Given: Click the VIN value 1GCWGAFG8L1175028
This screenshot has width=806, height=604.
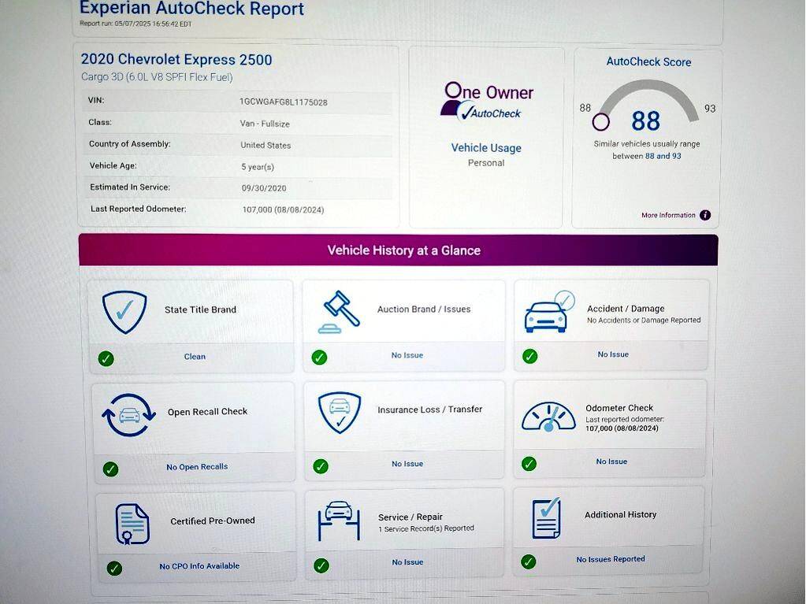Looking at the screenshot, I should pos(283,102).
